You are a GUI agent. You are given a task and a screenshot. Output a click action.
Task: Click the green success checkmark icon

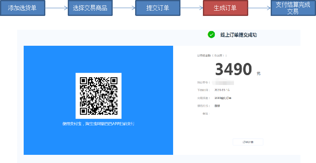(211, 35)
